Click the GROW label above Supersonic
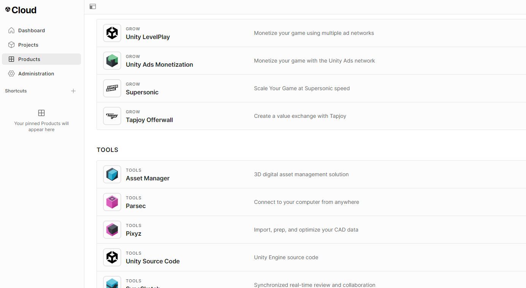Viewport: 526px width, 288px height. tap(133, 84)
